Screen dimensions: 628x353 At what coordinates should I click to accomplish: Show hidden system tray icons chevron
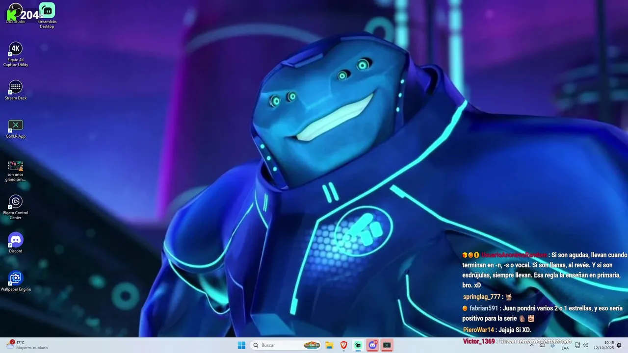531,345
